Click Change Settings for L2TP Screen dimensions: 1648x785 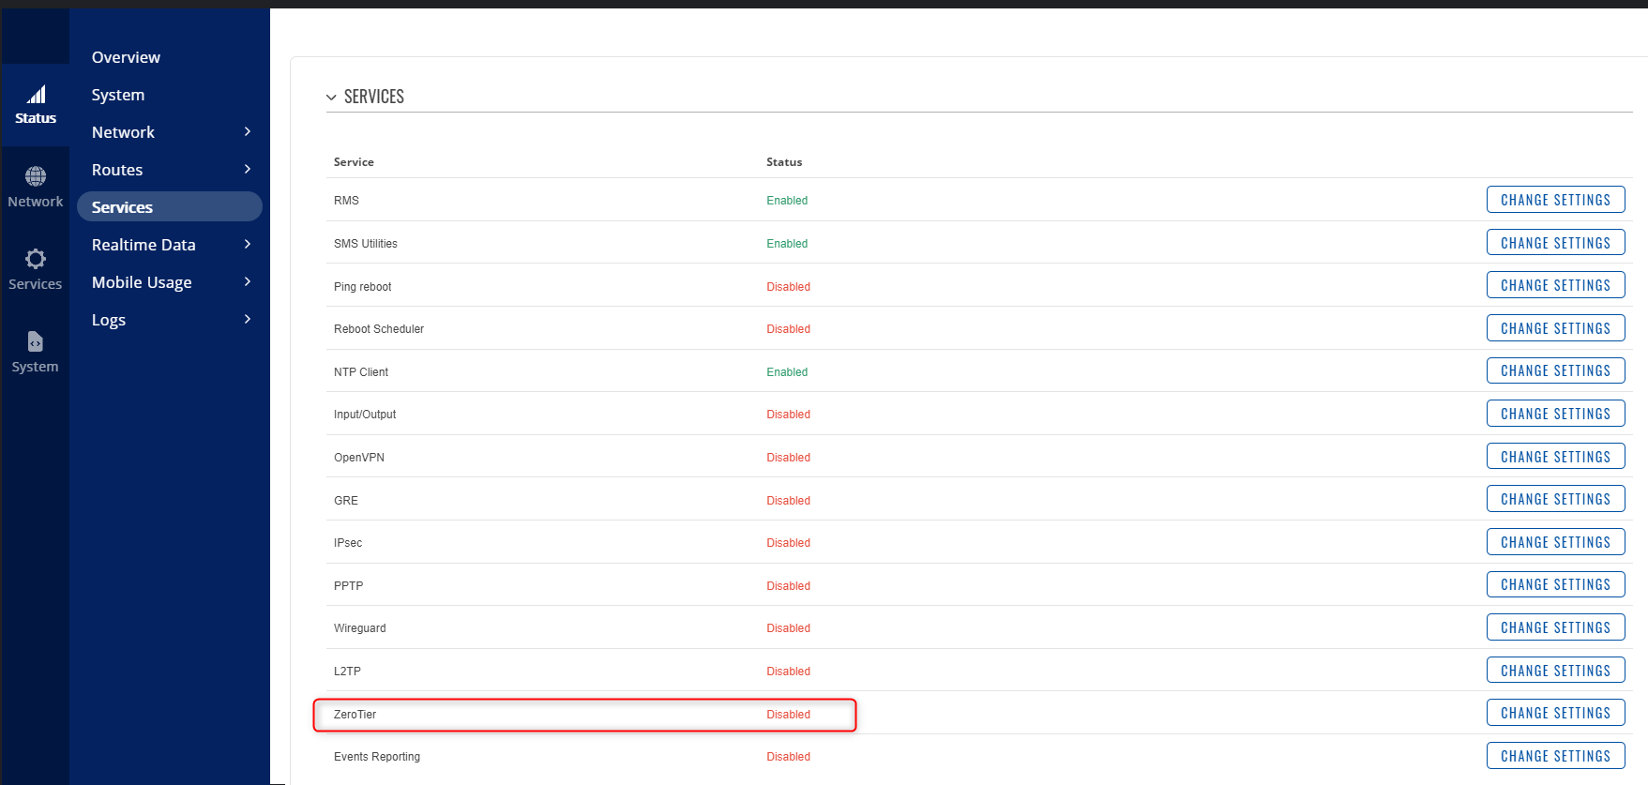1555,671
